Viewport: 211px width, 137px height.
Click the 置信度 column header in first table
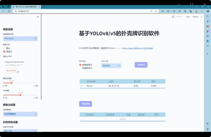(137, 81)
